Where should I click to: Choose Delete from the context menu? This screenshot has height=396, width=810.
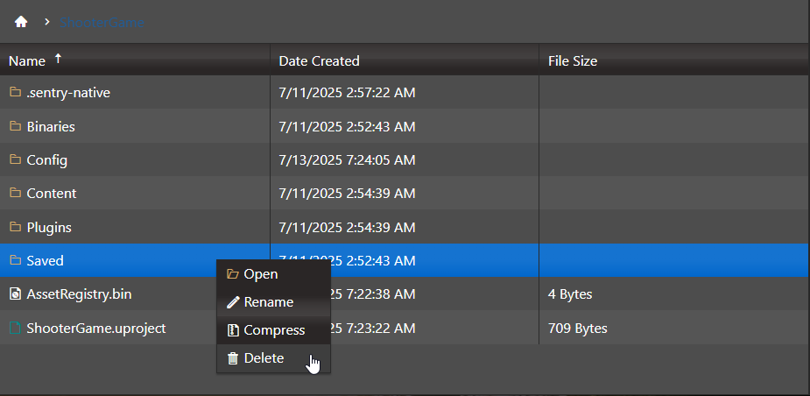273,357
